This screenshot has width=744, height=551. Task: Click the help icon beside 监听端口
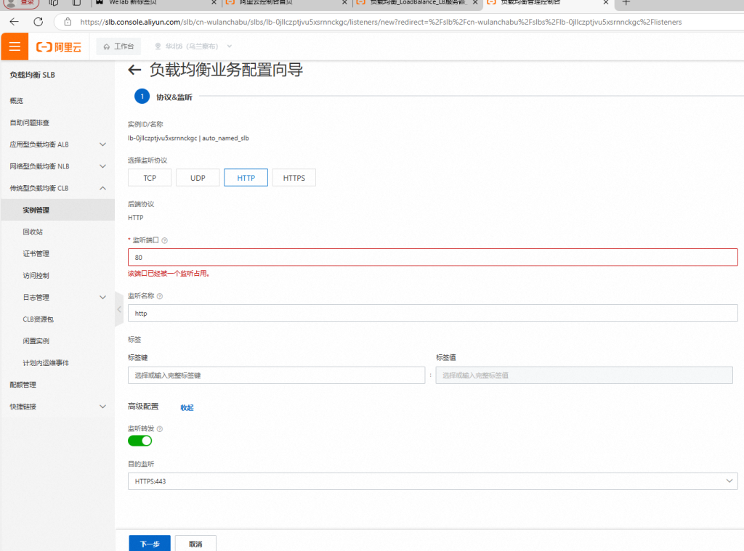[165, 240]
